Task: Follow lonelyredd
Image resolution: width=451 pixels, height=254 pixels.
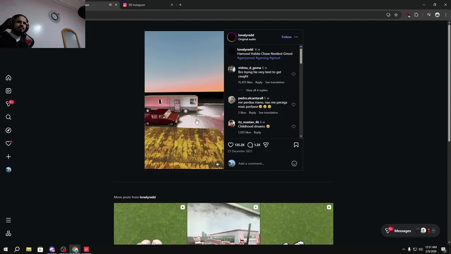Action: click(x=286, y=37)
